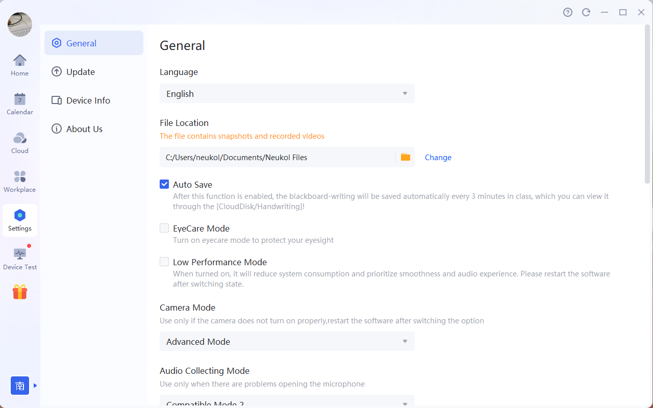The height and width of the screenshot is (408, 653).
Task: Click the refresh icon in title bar
Action: pos(586,12)
